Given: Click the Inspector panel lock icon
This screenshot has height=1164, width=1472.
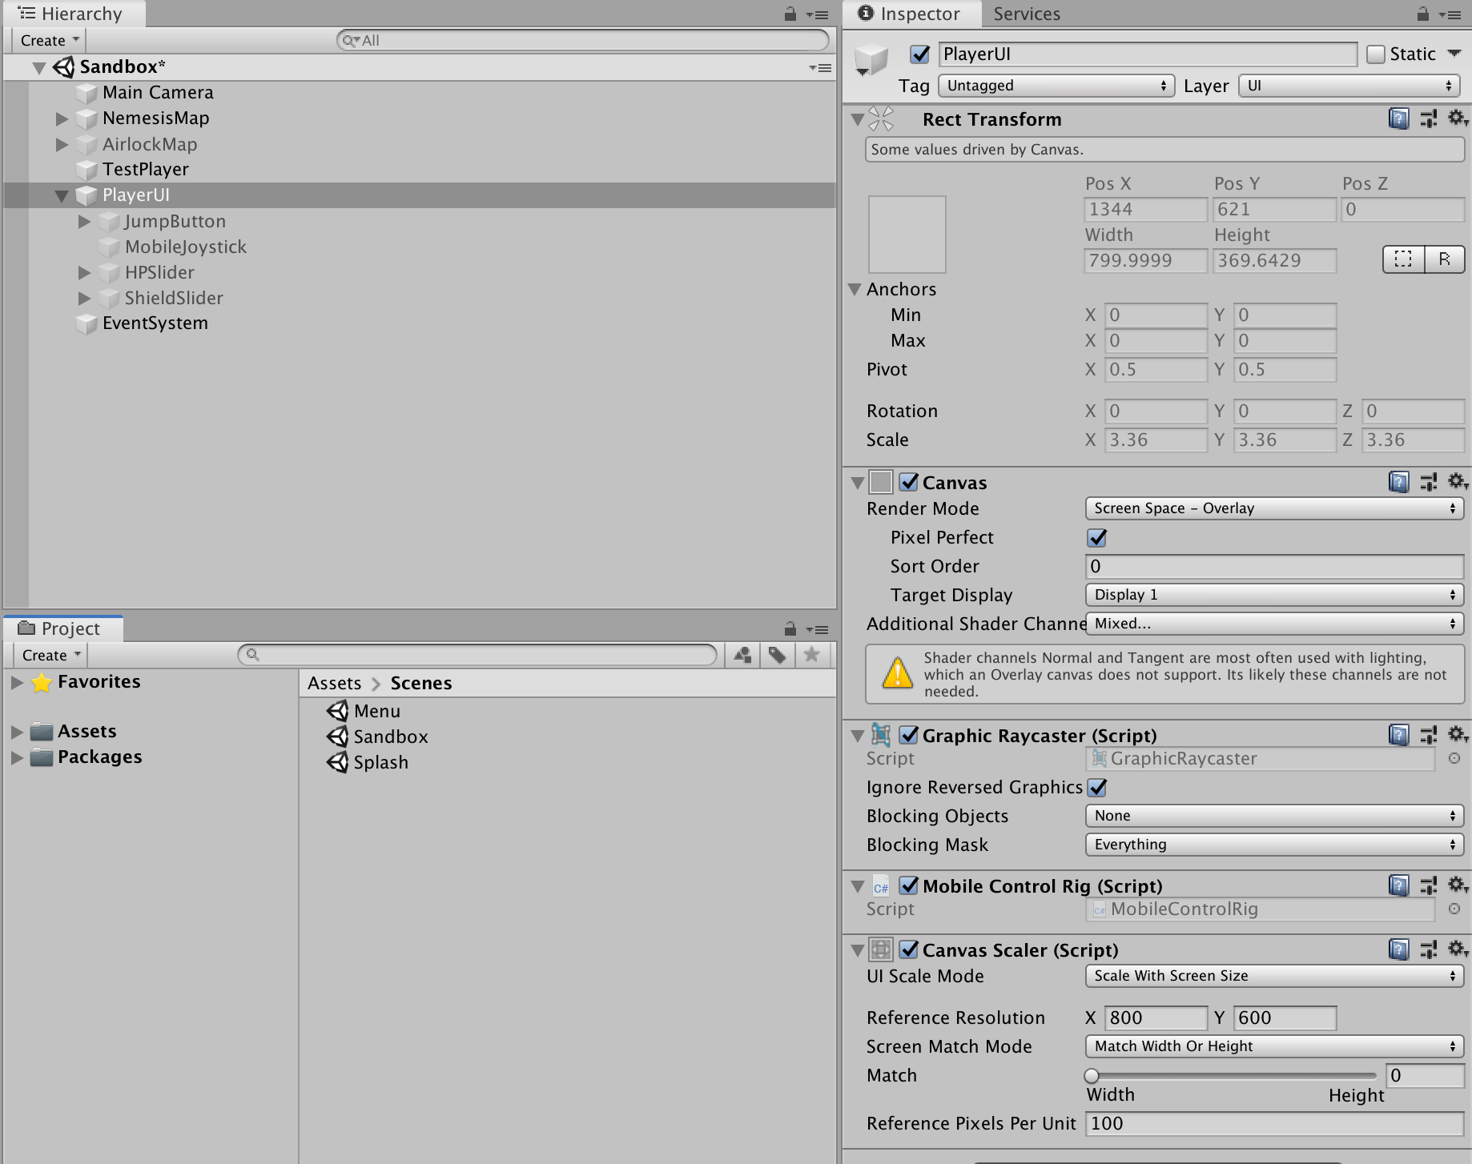Looking at the screenshot, I should [1422, 14].
